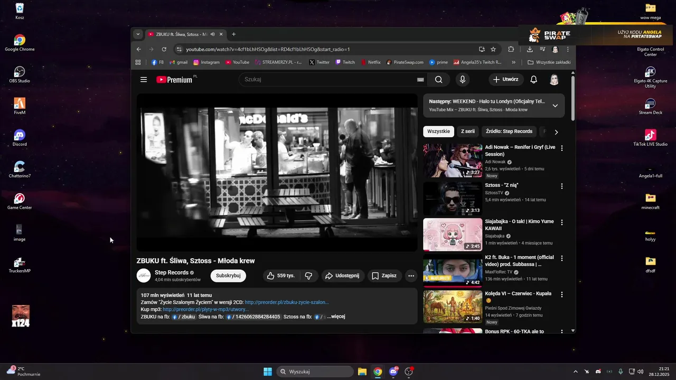Open Chatterino7 desktop icon
676x380 pixels.
pos(20,169)
